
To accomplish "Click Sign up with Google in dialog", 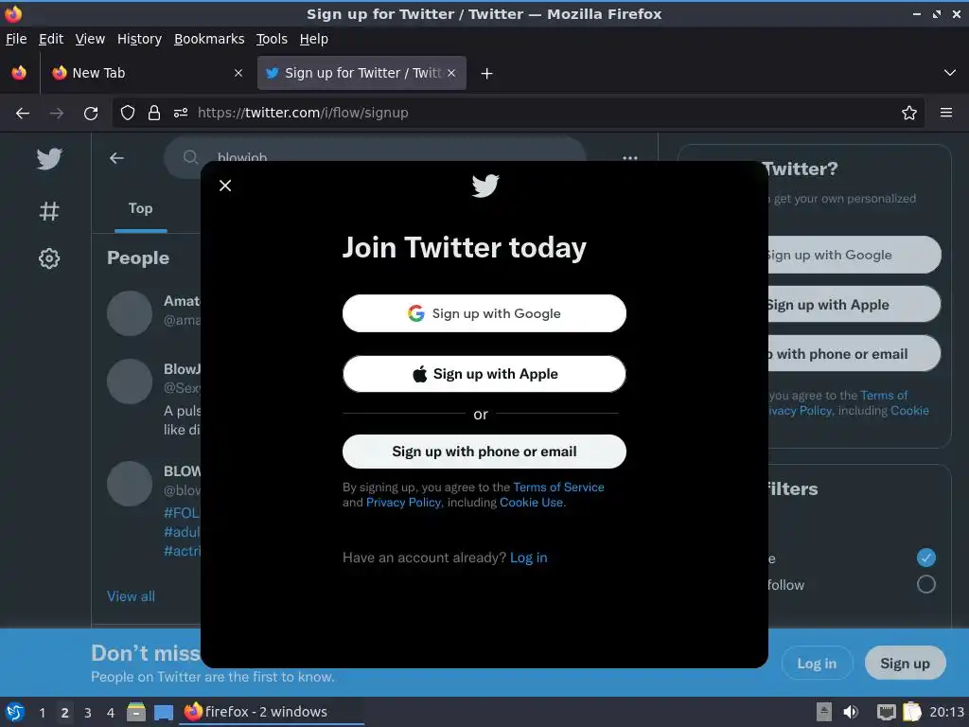I will (484, 313).
